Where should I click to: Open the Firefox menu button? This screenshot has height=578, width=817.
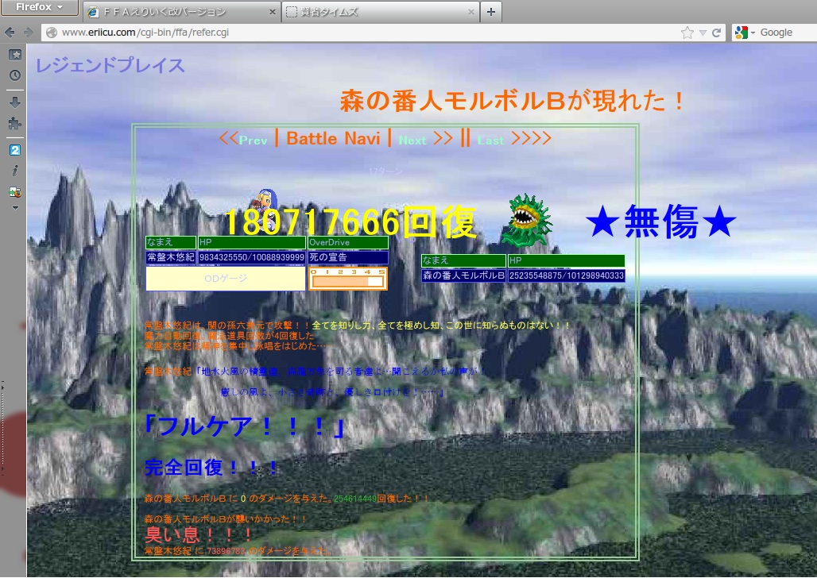coord(39,7)
